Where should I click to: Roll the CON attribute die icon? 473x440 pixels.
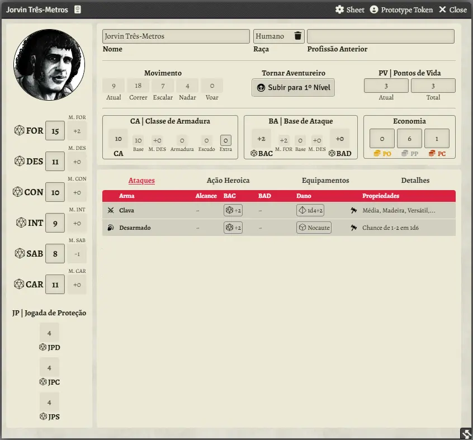pyautogui.click(x=17, y=192)
